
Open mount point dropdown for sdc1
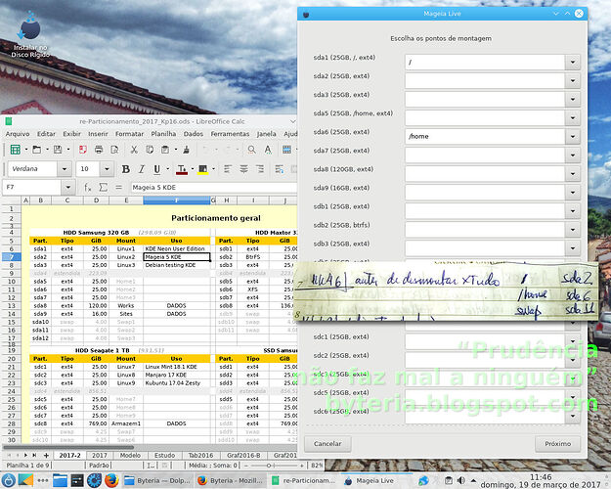click(x=573, y=341)
